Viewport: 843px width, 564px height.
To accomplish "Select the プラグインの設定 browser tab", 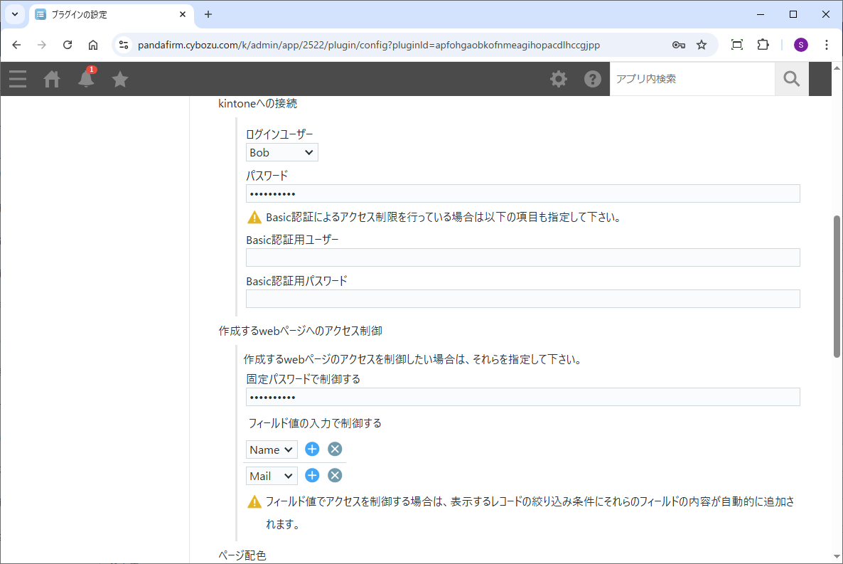I will click(x=107, y=14).
